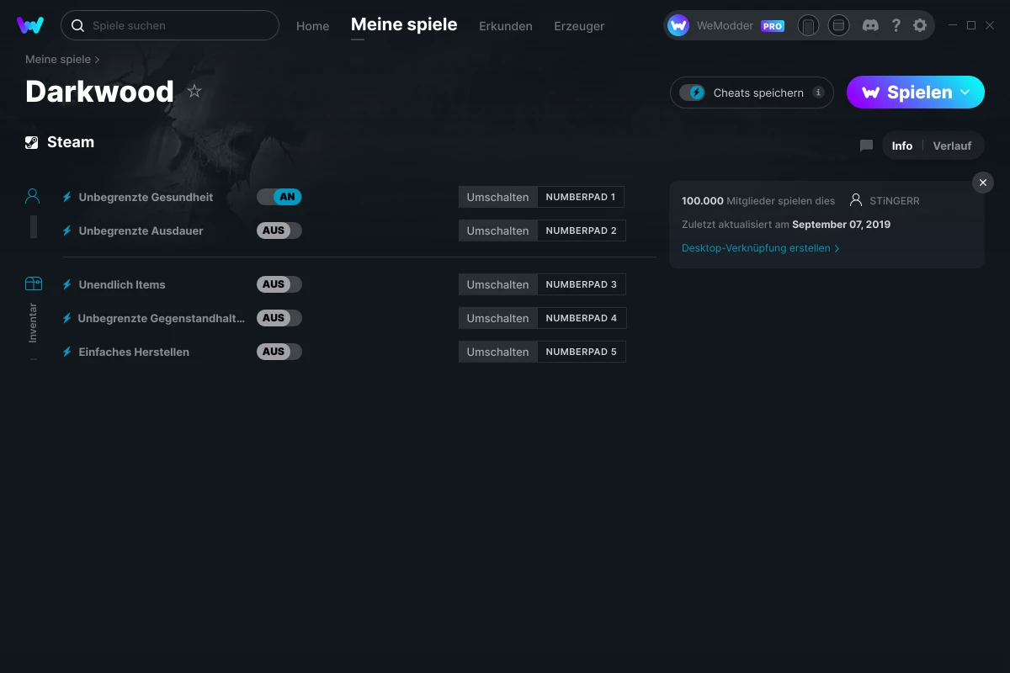Click the Unbegrenzte Gesundheit cheat label

tap(146, 197)
